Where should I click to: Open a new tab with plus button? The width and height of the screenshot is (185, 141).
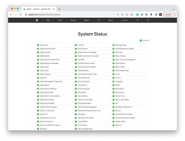click(59, 9)
